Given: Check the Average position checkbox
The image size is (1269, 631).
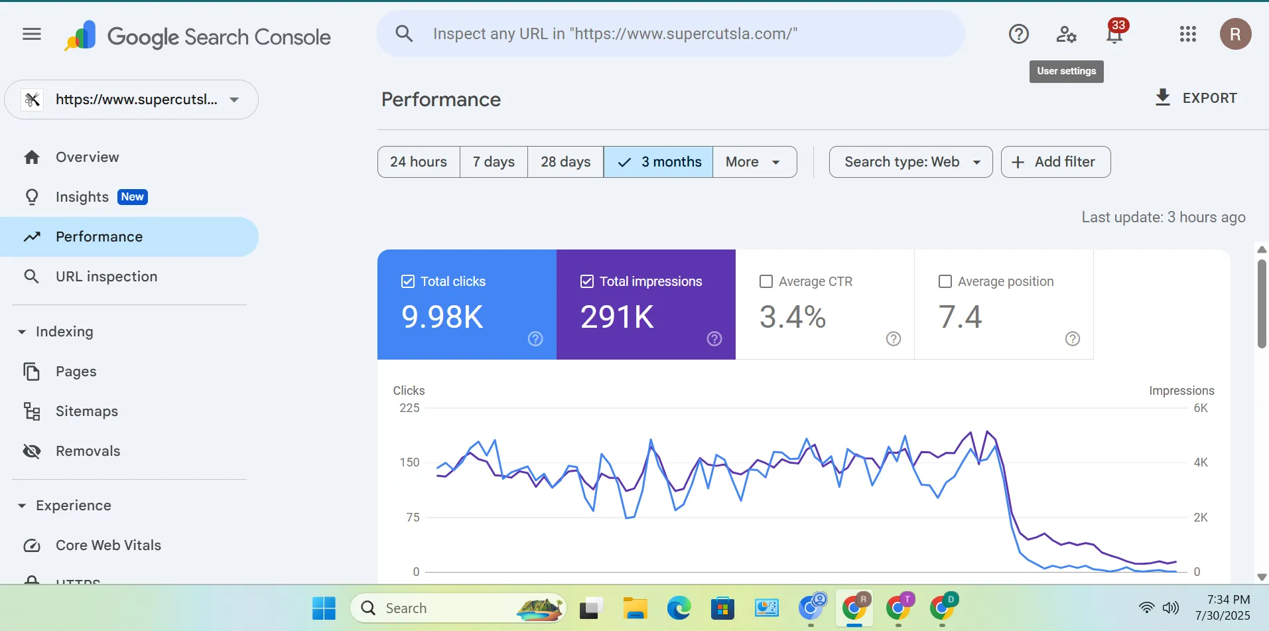Looking at the screenshot, I should point(945,281).
